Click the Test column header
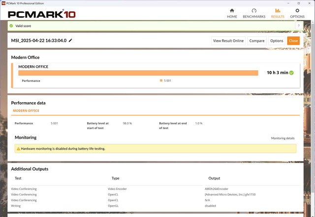 18,178
